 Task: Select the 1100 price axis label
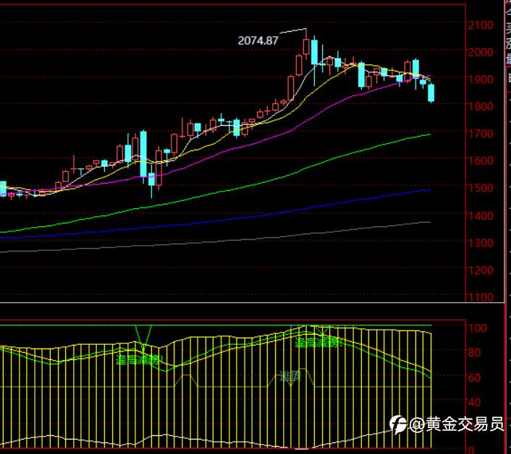481,297
